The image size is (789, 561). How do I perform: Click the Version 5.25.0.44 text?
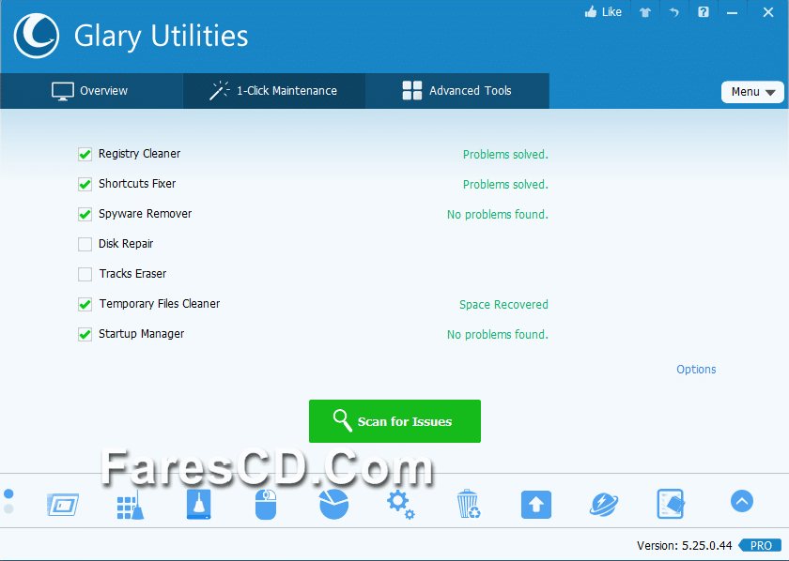tap(685, 545)
